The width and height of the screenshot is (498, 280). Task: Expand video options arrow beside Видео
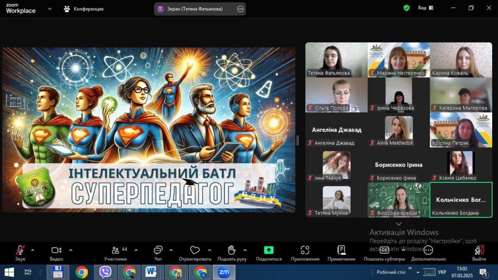71,250
